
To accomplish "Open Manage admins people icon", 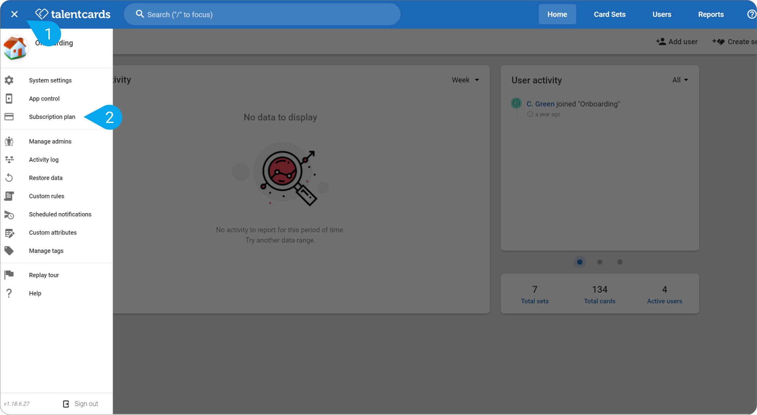I will (x=9, y=141).
